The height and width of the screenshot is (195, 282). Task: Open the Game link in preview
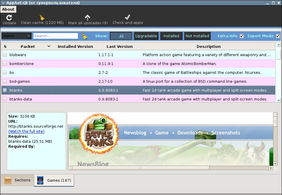tap(162, 133)
